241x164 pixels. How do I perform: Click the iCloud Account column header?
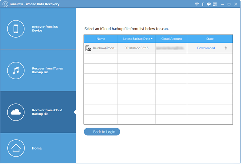click(x=171, y=39)
